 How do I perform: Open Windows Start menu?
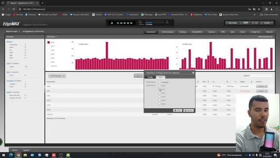coord(3,155)
